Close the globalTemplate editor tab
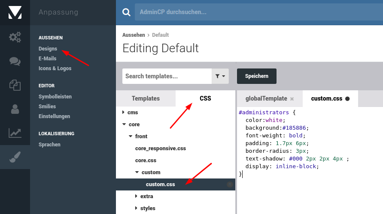The width and height of the screenshot is (383, 214). click(292, 99)
